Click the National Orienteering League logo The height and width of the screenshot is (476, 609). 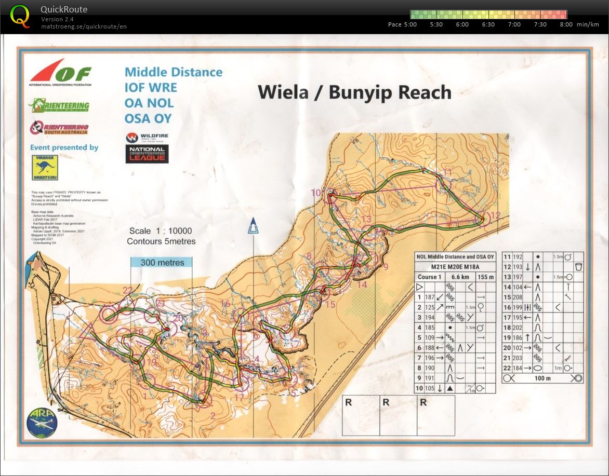point(147,154)
